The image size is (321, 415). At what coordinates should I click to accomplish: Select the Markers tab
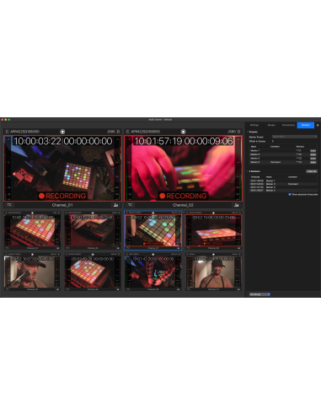click(306, 125)
